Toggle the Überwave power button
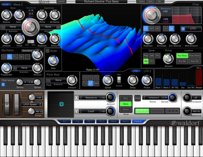This screenshot has width=203, height=157. click(x=3, y=85)
